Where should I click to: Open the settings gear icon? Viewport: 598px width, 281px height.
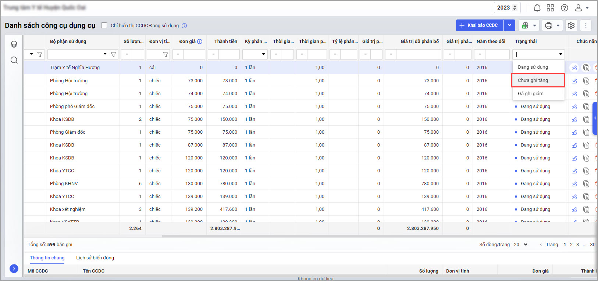point(571,25)
